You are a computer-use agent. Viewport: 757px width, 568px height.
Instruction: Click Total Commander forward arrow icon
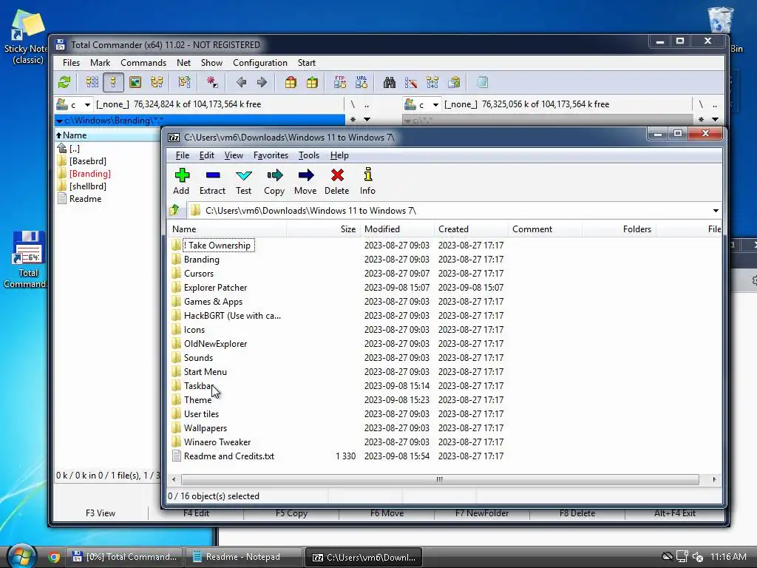pyautogui.click(x=262, y=82)
